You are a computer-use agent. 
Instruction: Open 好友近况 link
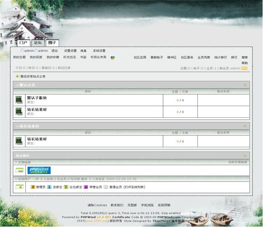click(69, 57)
